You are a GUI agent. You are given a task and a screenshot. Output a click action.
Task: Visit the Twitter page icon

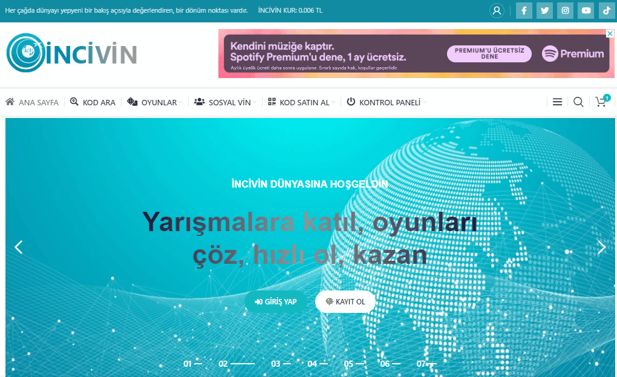(544, 11)
